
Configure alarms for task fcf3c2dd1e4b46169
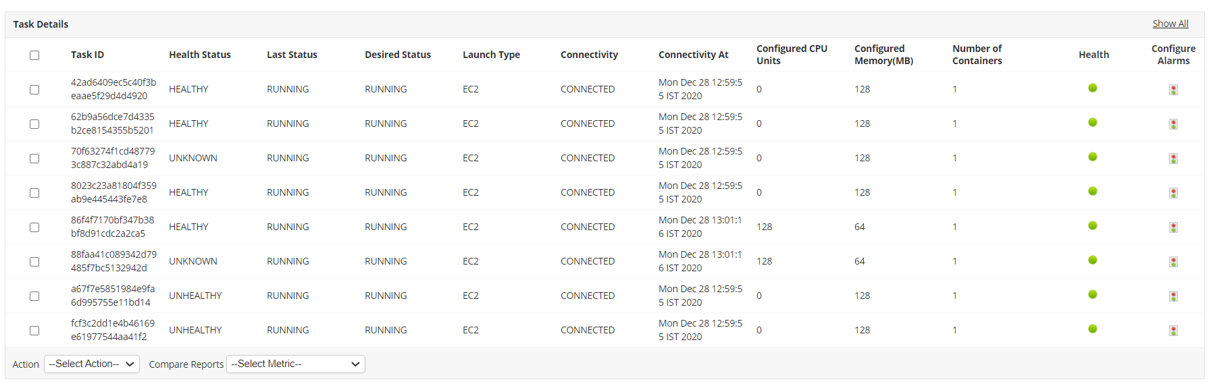pos(1173,331)
